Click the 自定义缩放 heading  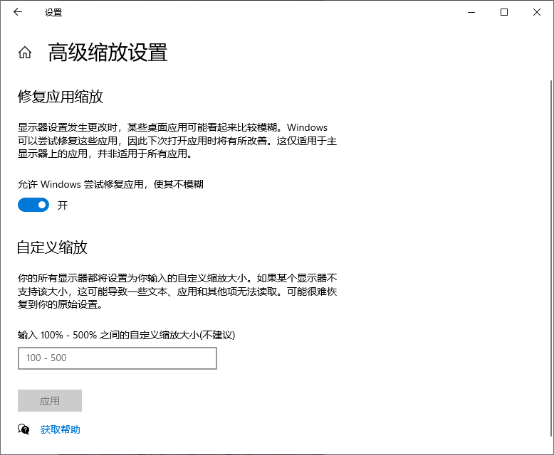52,247
